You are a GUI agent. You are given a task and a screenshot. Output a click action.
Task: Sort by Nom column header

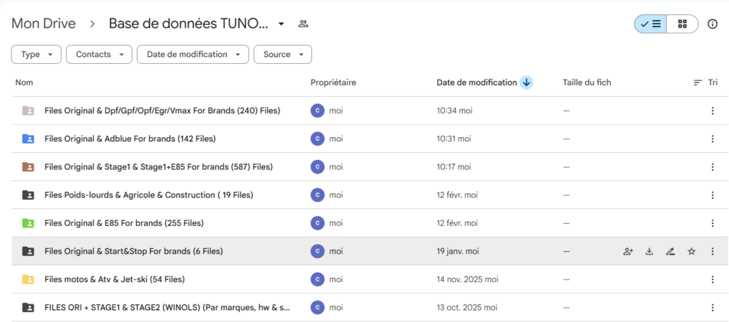click(24, 82)
